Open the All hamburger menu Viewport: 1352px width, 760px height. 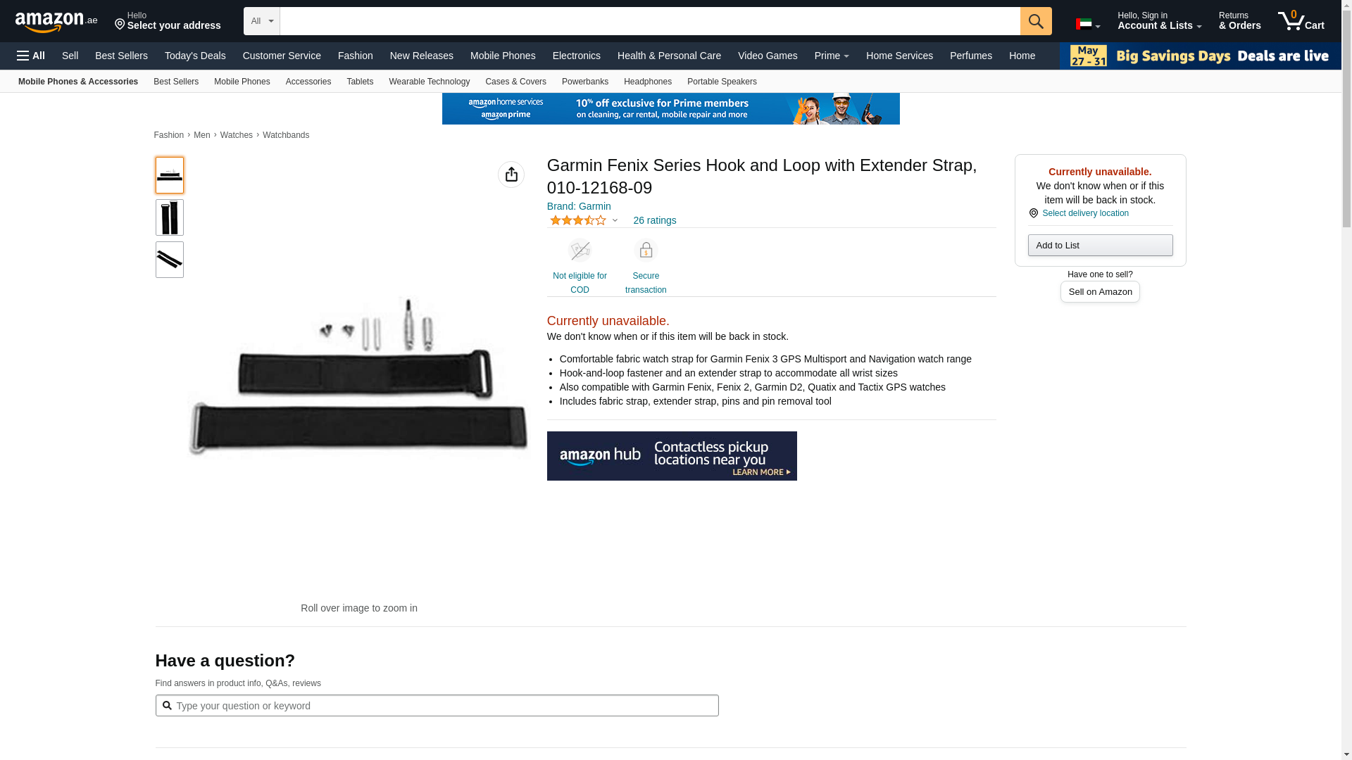[31, 56]
